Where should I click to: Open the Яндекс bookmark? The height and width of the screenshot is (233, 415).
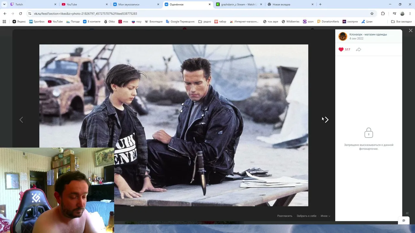coord(19,22)
